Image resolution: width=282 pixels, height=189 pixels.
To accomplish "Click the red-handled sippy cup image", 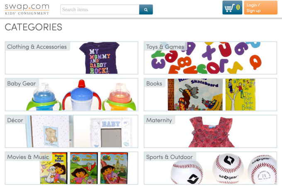I will tap(82, 95).
